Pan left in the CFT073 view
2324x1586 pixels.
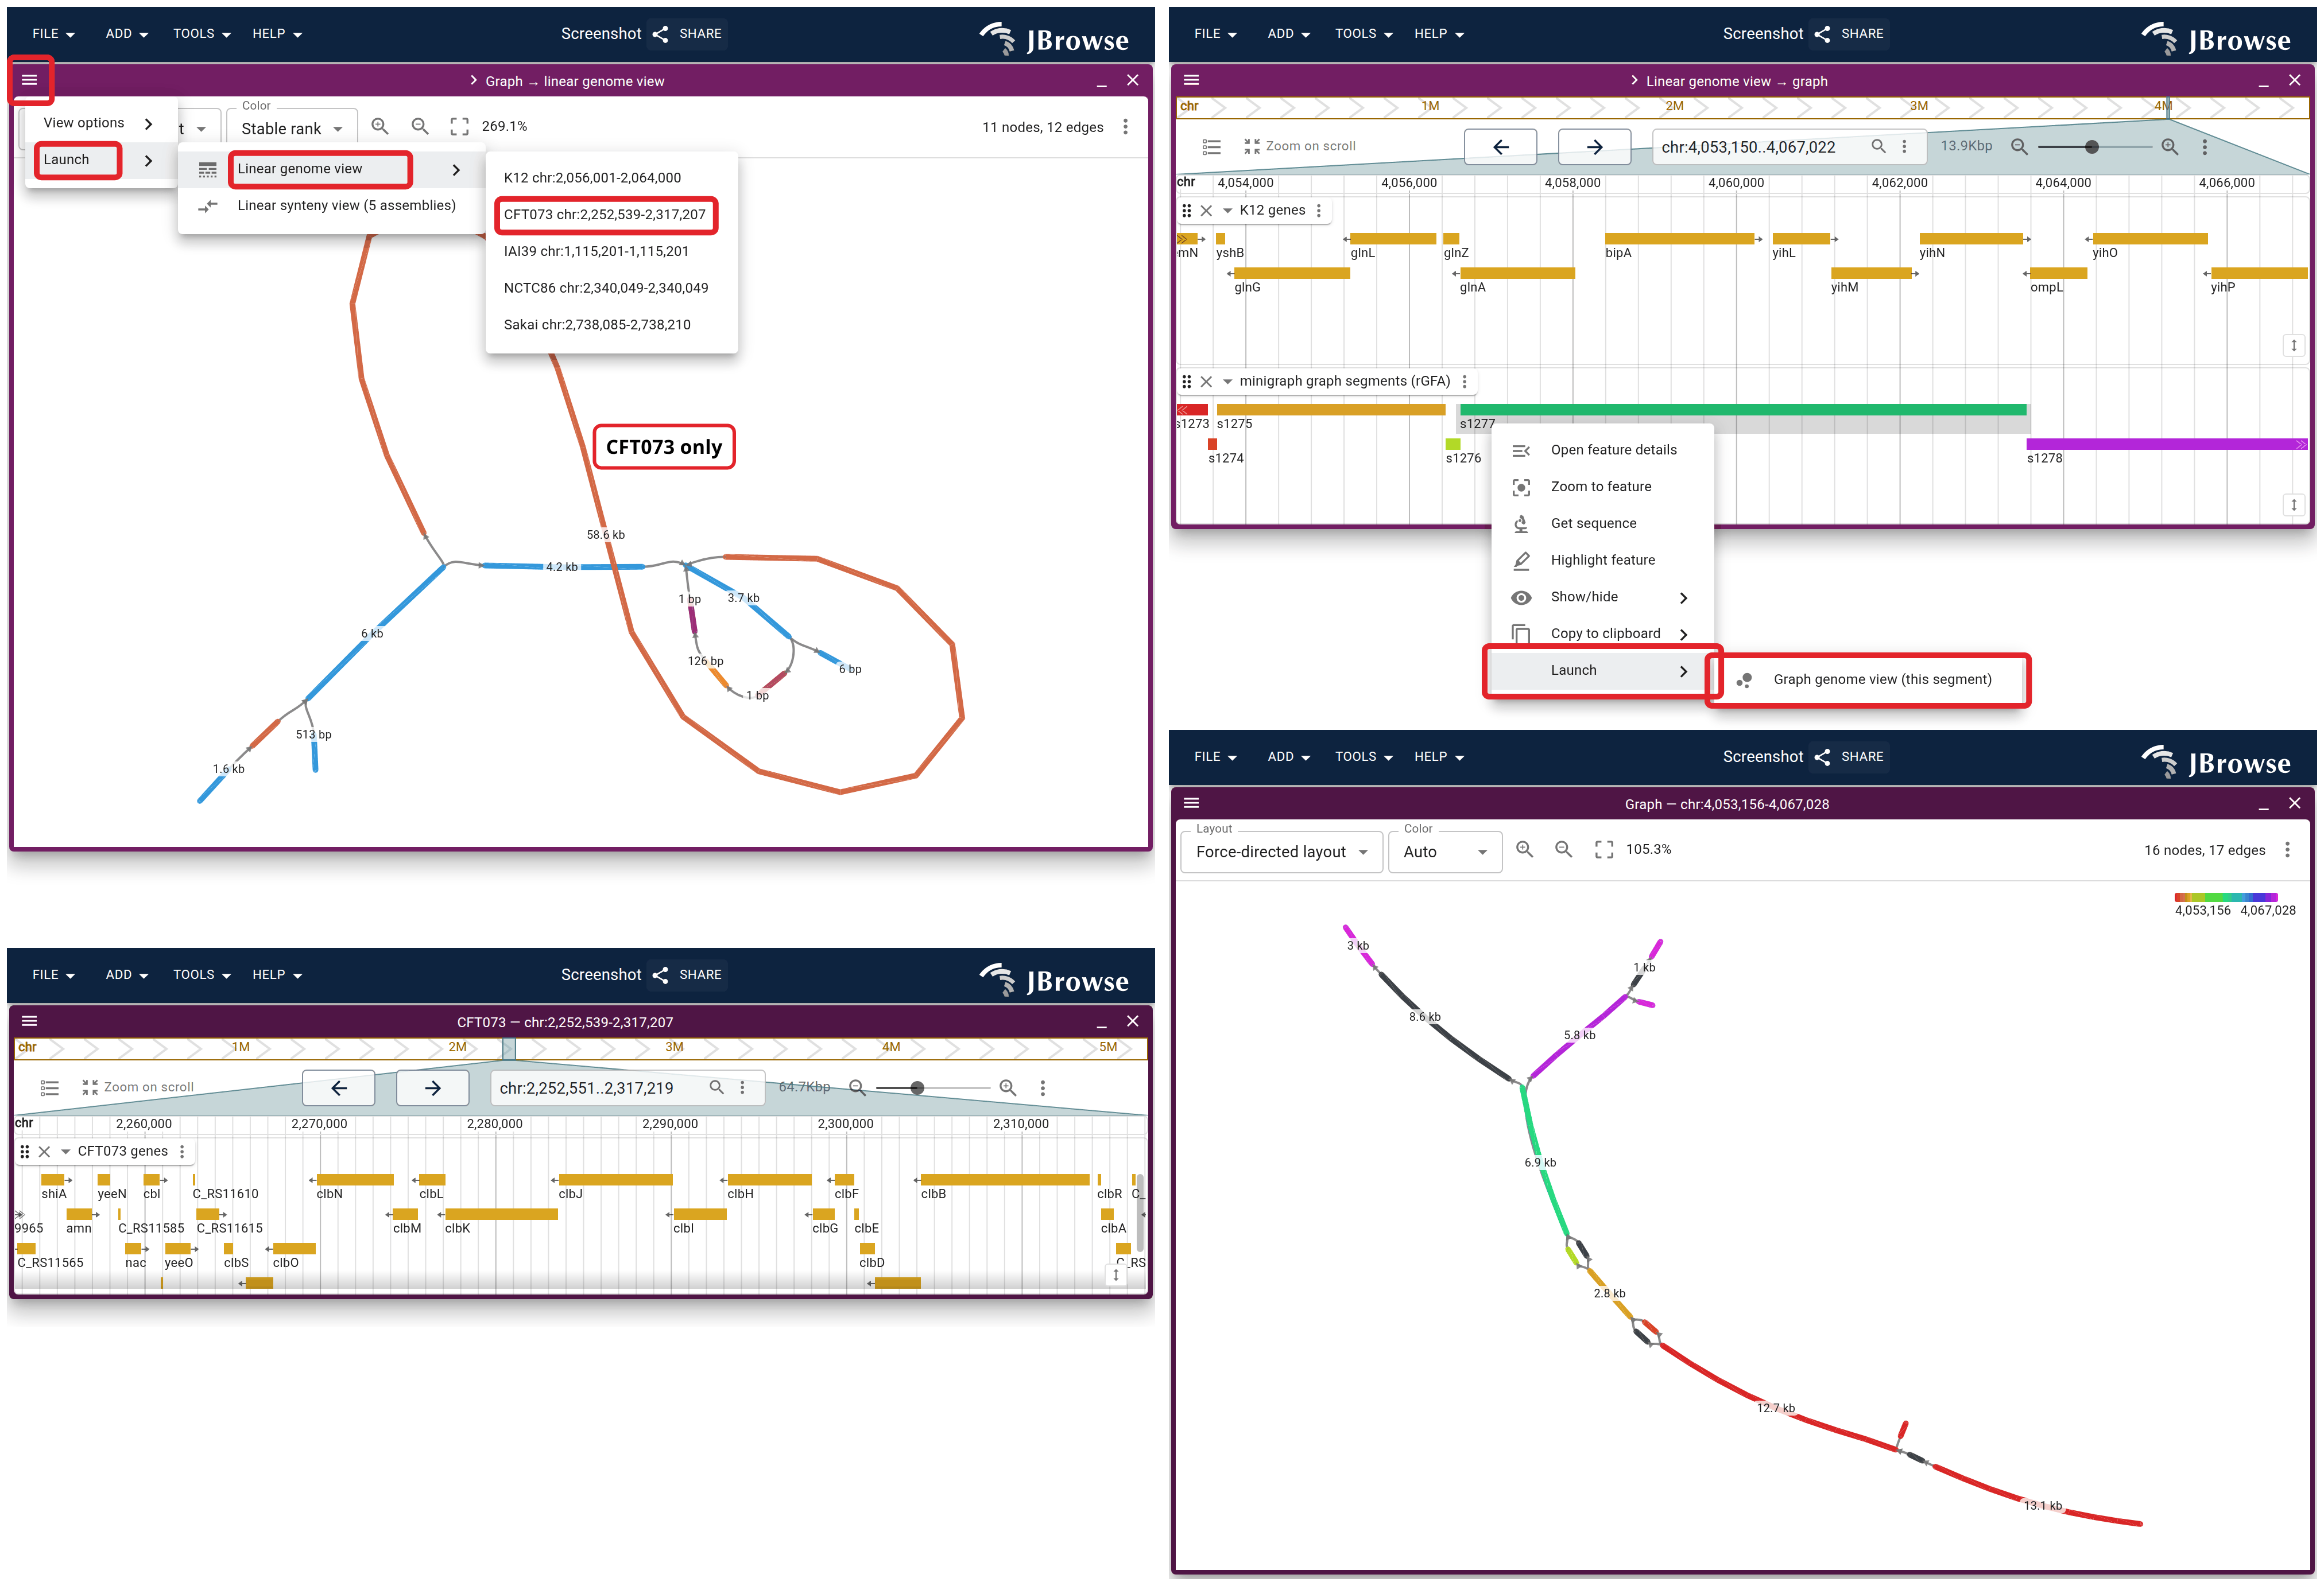pos(338,1089)
